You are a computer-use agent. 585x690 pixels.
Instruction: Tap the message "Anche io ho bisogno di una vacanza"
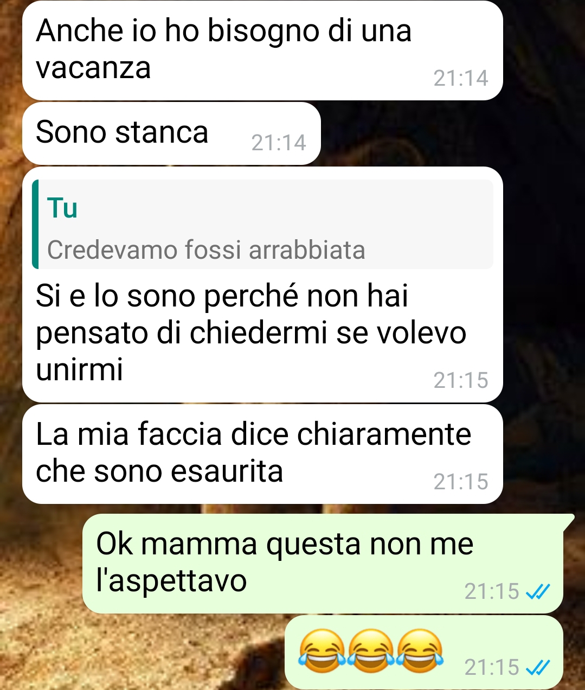[262, 50]
